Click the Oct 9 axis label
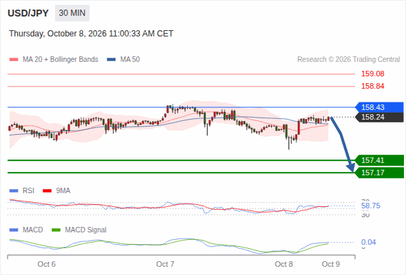406x275 pixels. 331,264
